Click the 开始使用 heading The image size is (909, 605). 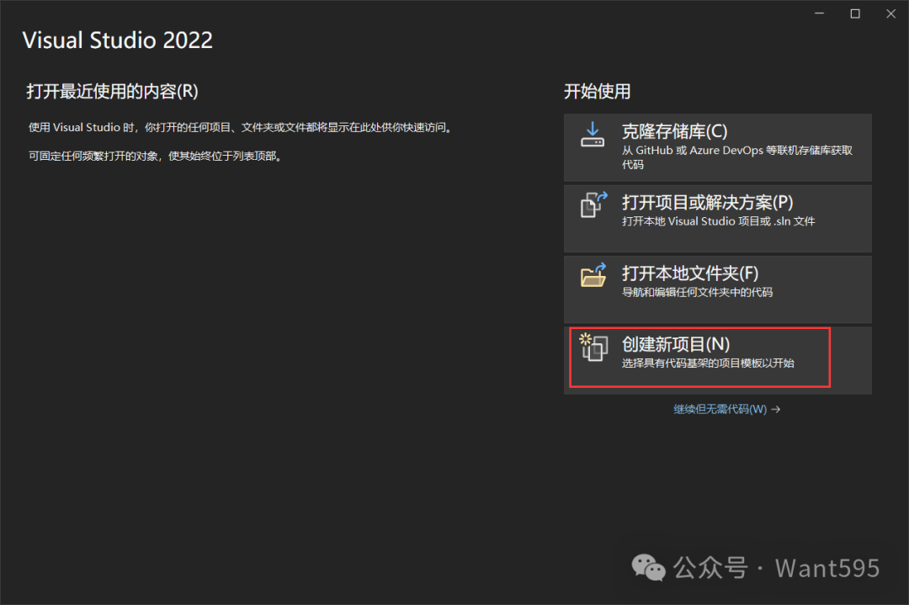tap(597, 92)
